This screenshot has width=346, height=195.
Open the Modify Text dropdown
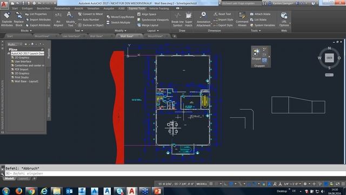pos(70,23)
